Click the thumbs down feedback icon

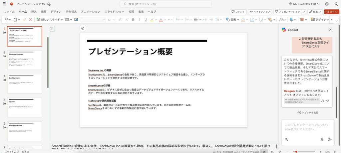click(x=328, y=101)
